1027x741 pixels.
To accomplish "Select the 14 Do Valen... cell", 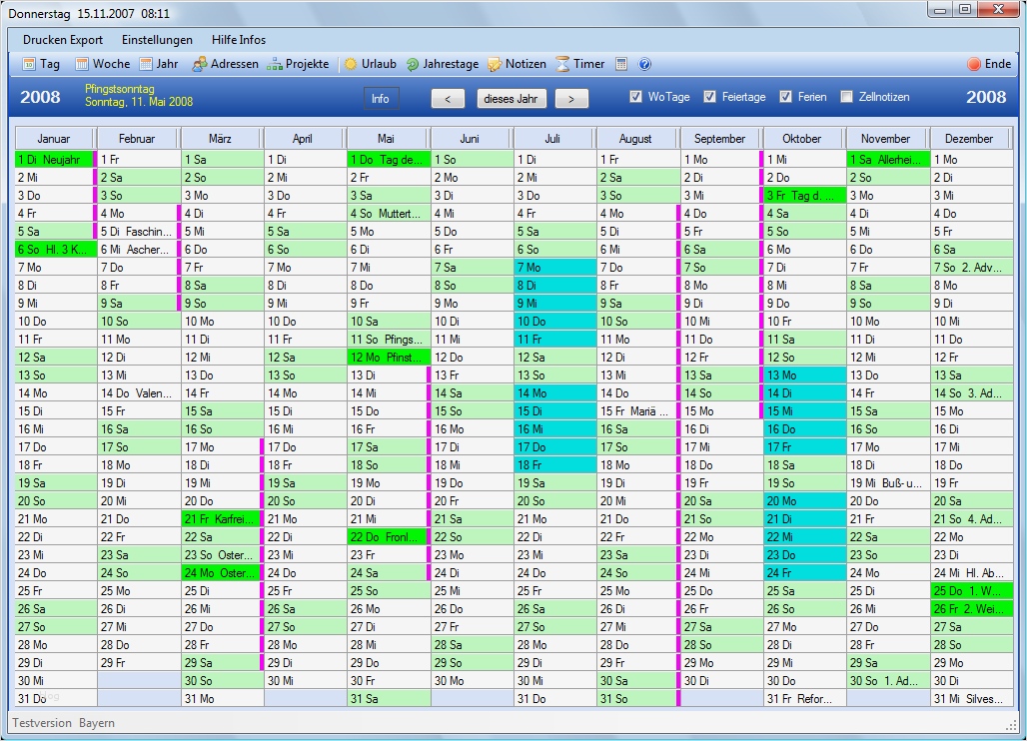I will 139,392.
